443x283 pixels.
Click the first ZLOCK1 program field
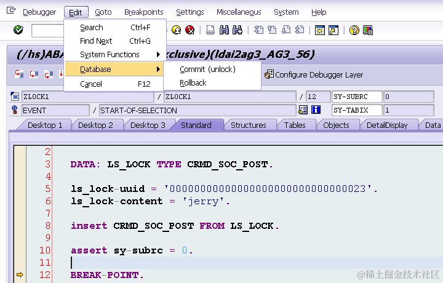coord(87,97)
